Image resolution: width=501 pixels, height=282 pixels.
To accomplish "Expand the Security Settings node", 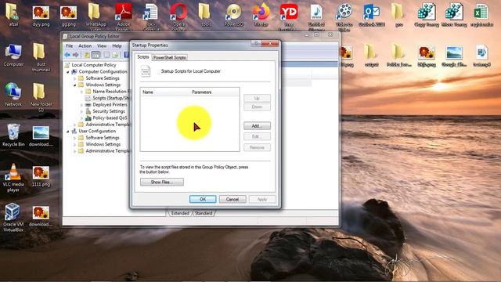I will 81,111.
